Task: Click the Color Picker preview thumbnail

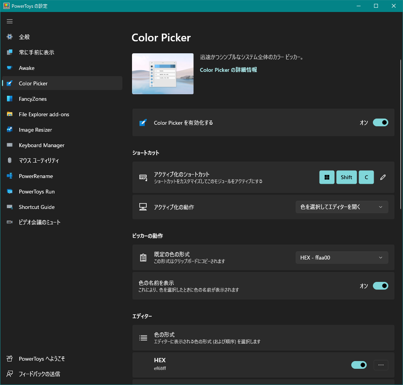Action: (163, 73)
